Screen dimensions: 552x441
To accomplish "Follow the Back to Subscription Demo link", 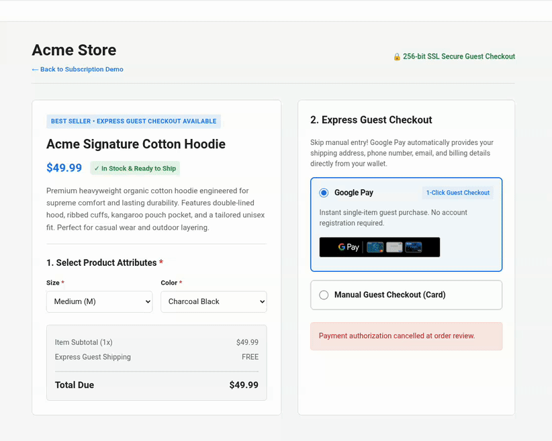I will (77, 69).
